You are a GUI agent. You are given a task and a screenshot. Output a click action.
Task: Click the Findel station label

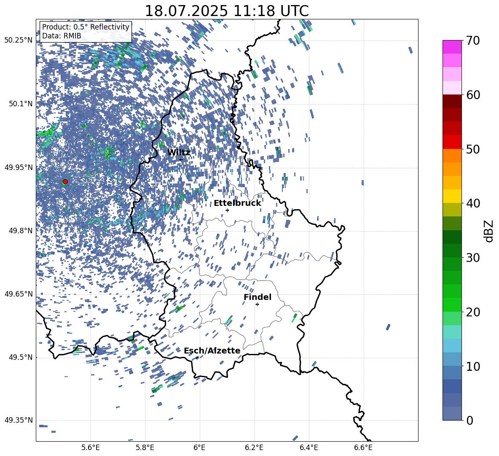258,297
